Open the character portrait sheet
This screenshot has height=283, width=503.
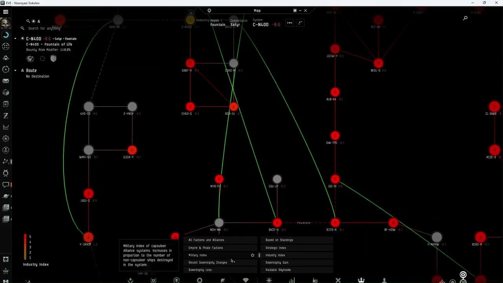click(x=6, y=23)
